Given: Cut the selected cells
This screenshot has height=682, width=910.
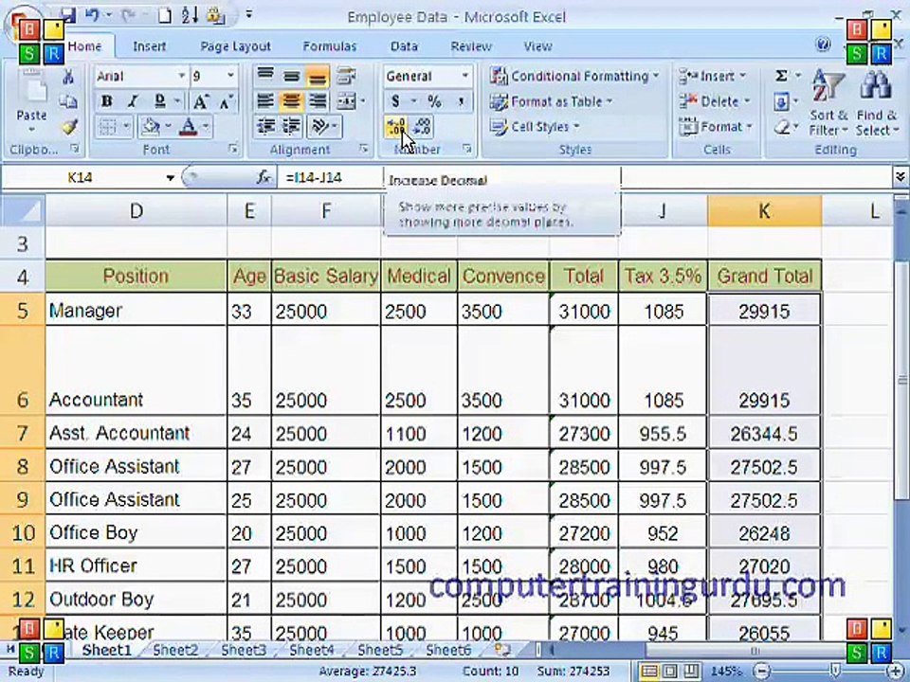Looking at the screenshot, I should [68, 76].
